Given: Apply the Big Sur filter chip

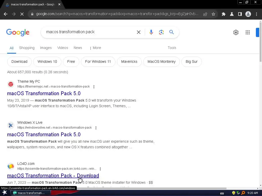Looking at the screenshot, I should (191, 62).
